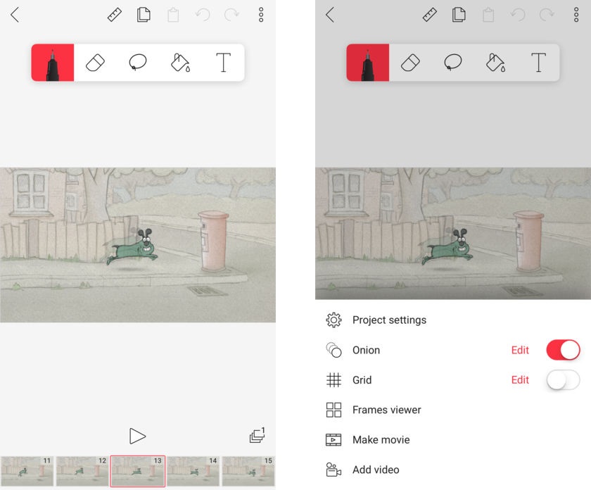Select red pen tool on left screen
591x490 pixels.
click(x=53, y=63)
